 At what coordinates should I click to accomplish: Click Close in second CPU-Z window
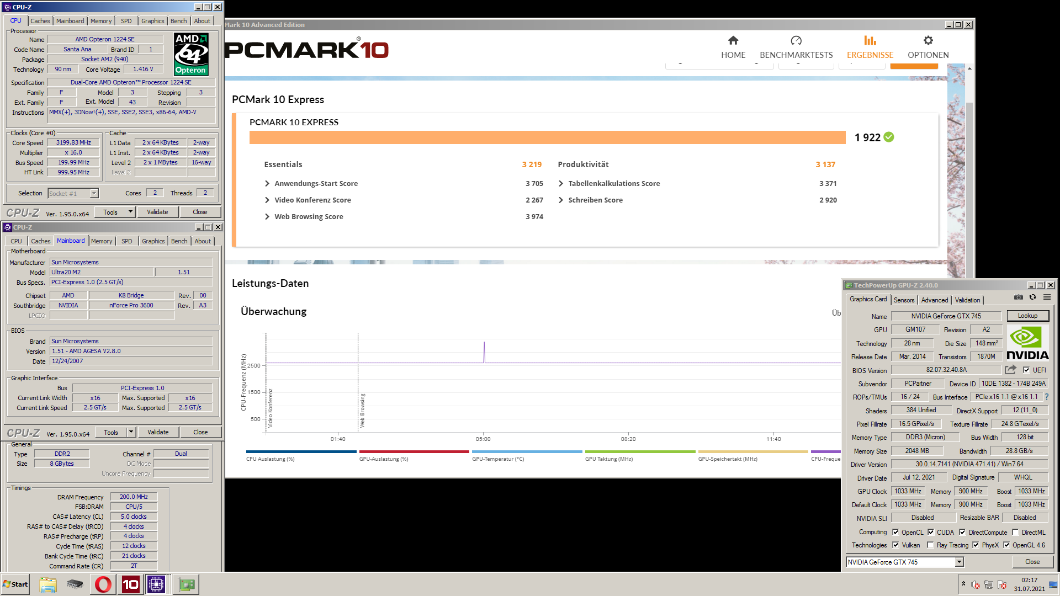click(x=200, y=432)
